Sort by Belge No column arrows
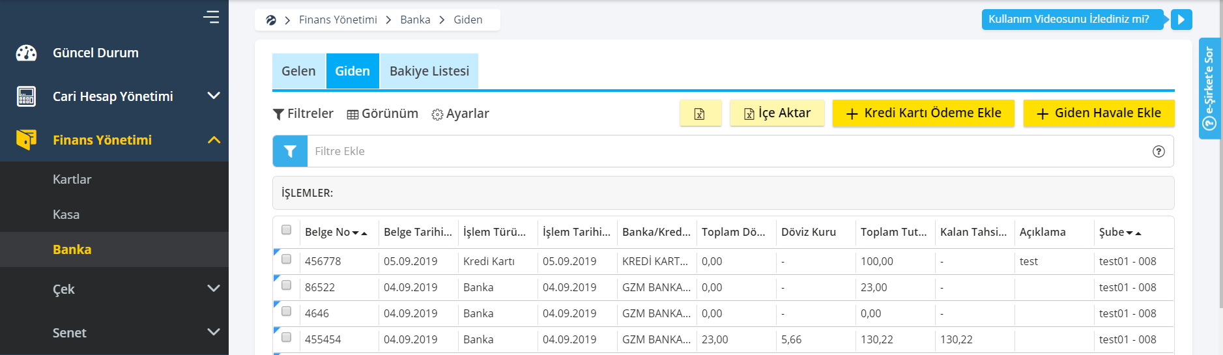Viewport: 1223px width, 355px height. click(x=360, y=233)
